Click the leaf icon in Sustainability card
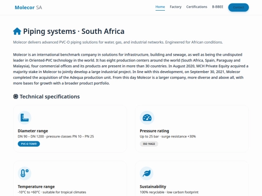The height and width of the screenshot is (196, 262). click(x=147, y=173)
